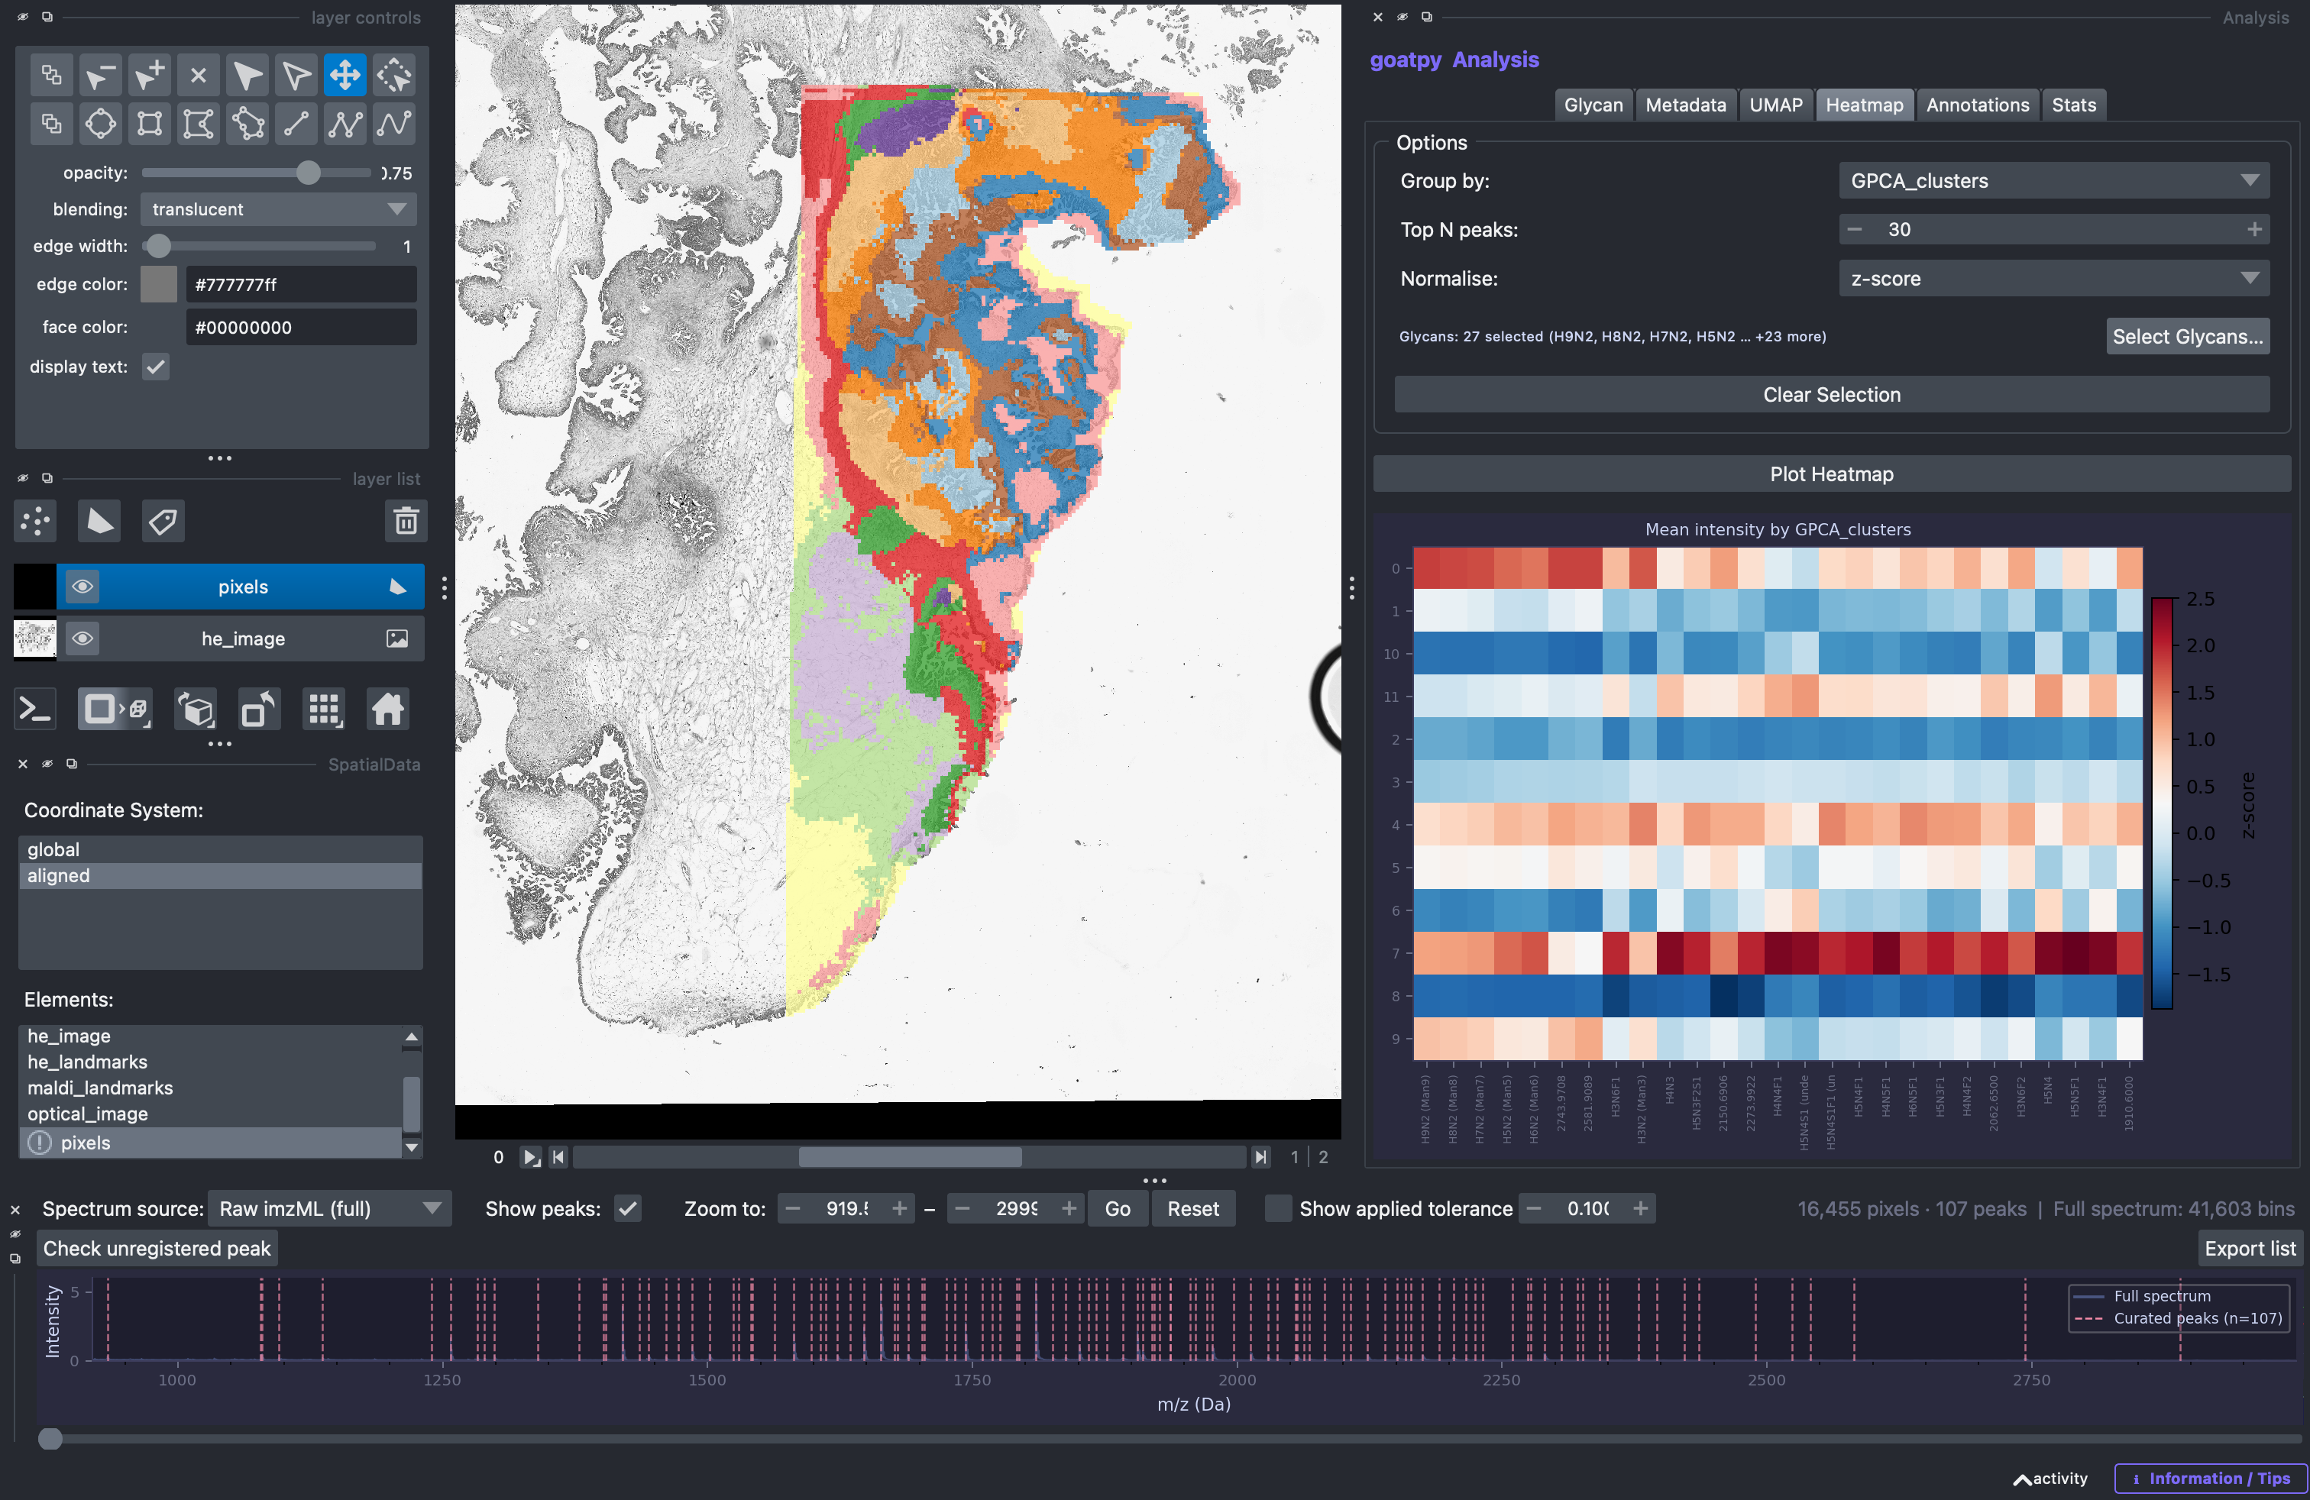
Task: Switch to the Glycan tab
Action: pos(1593,105)
